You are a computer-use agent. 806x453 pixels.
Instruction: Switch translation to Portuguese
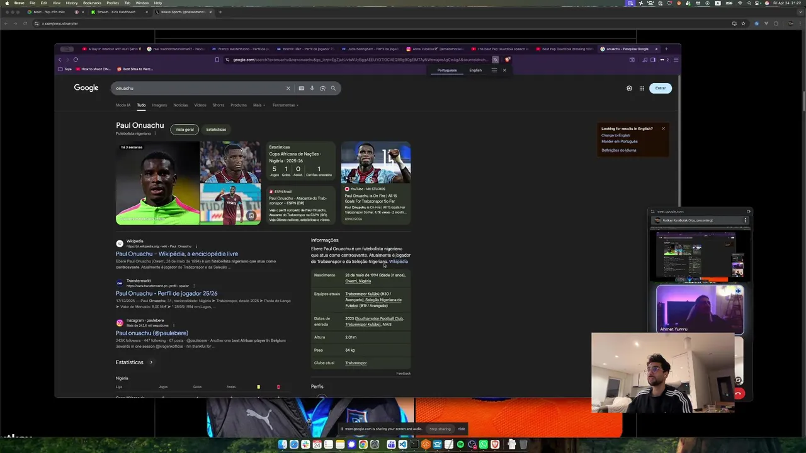(x=447, y=70)
